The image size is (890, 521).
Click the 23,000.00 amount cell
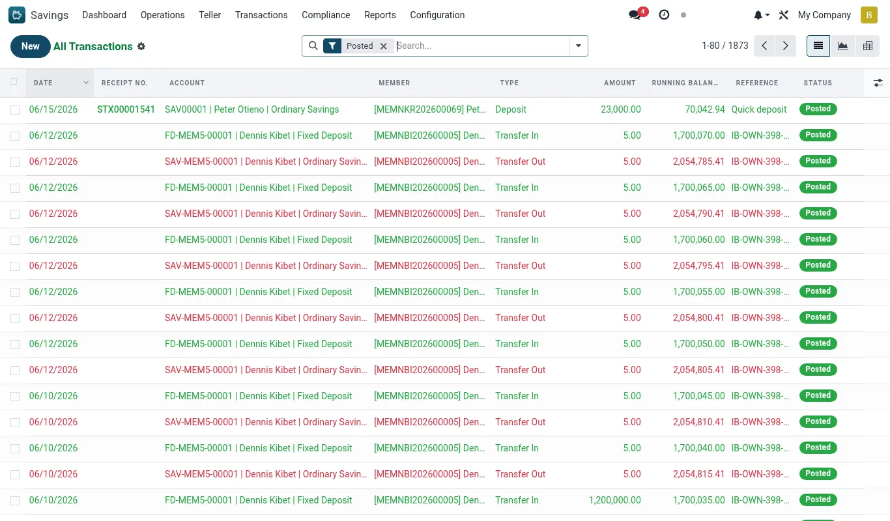tap(621, 109)
